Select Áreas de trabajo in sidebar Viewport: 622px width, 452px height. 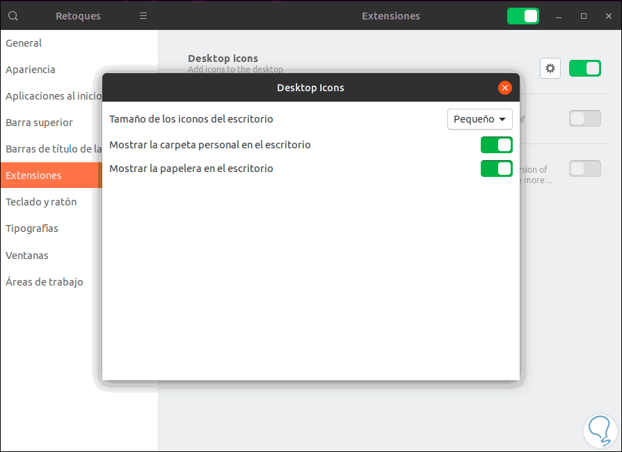point(45,282)
